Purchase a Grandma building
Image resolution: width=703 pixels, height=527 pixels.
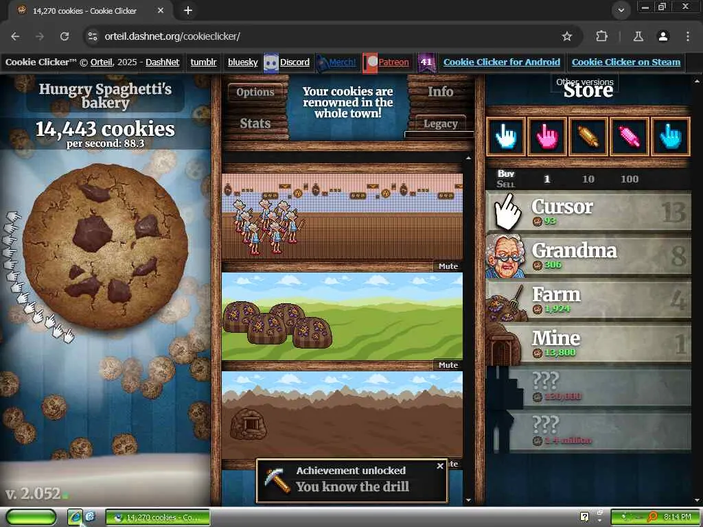pos(588,255)
